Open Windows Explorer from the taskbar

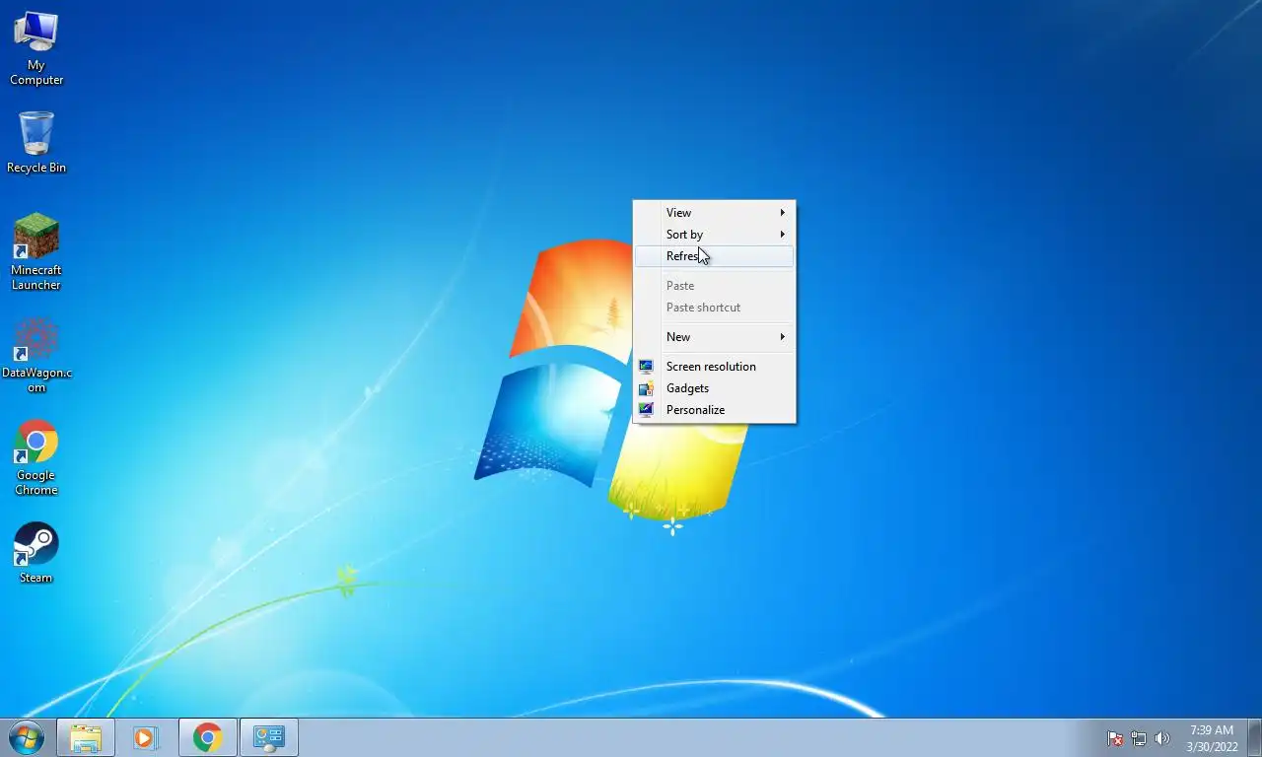click(x=86, y=737)
